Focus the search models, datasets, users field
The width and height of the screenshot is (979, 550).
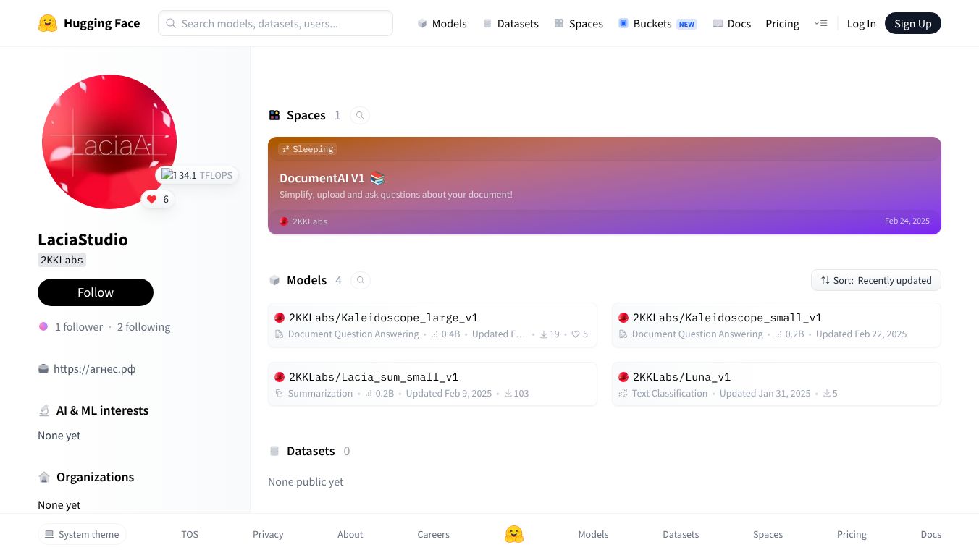(275, 23)
